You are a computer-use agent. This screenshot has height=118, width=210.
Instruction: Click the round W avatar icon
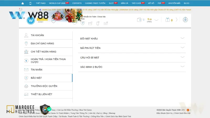(x=31, y=21)
